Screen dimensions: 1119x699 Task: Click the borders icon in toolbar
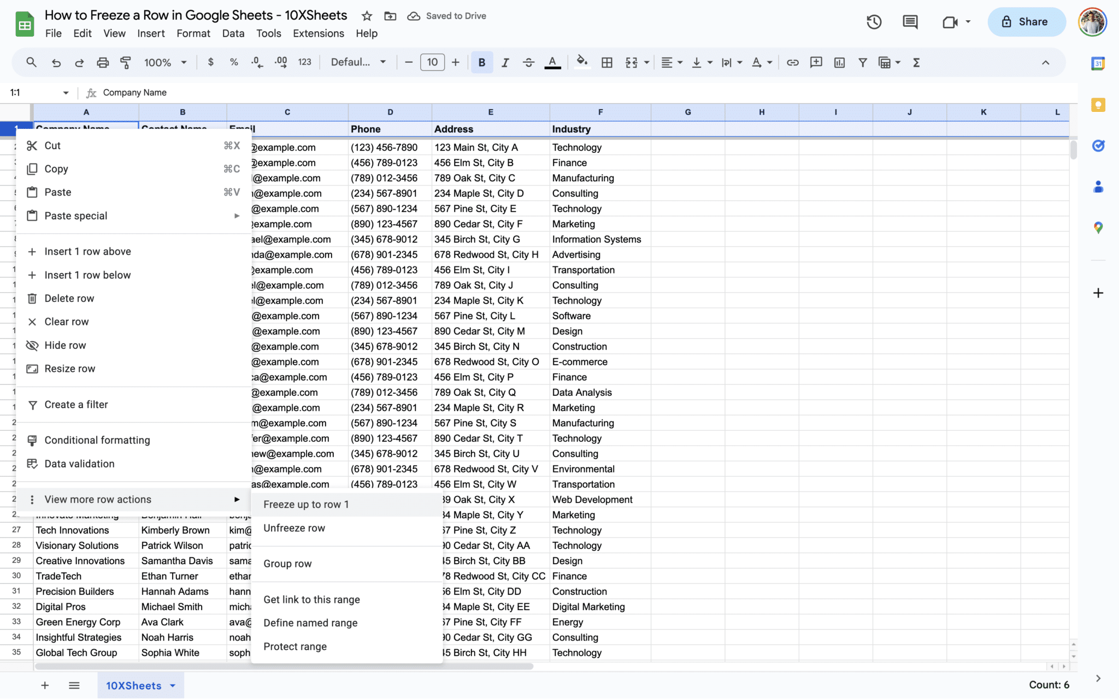pyautogui.click(x=606, y=62)
